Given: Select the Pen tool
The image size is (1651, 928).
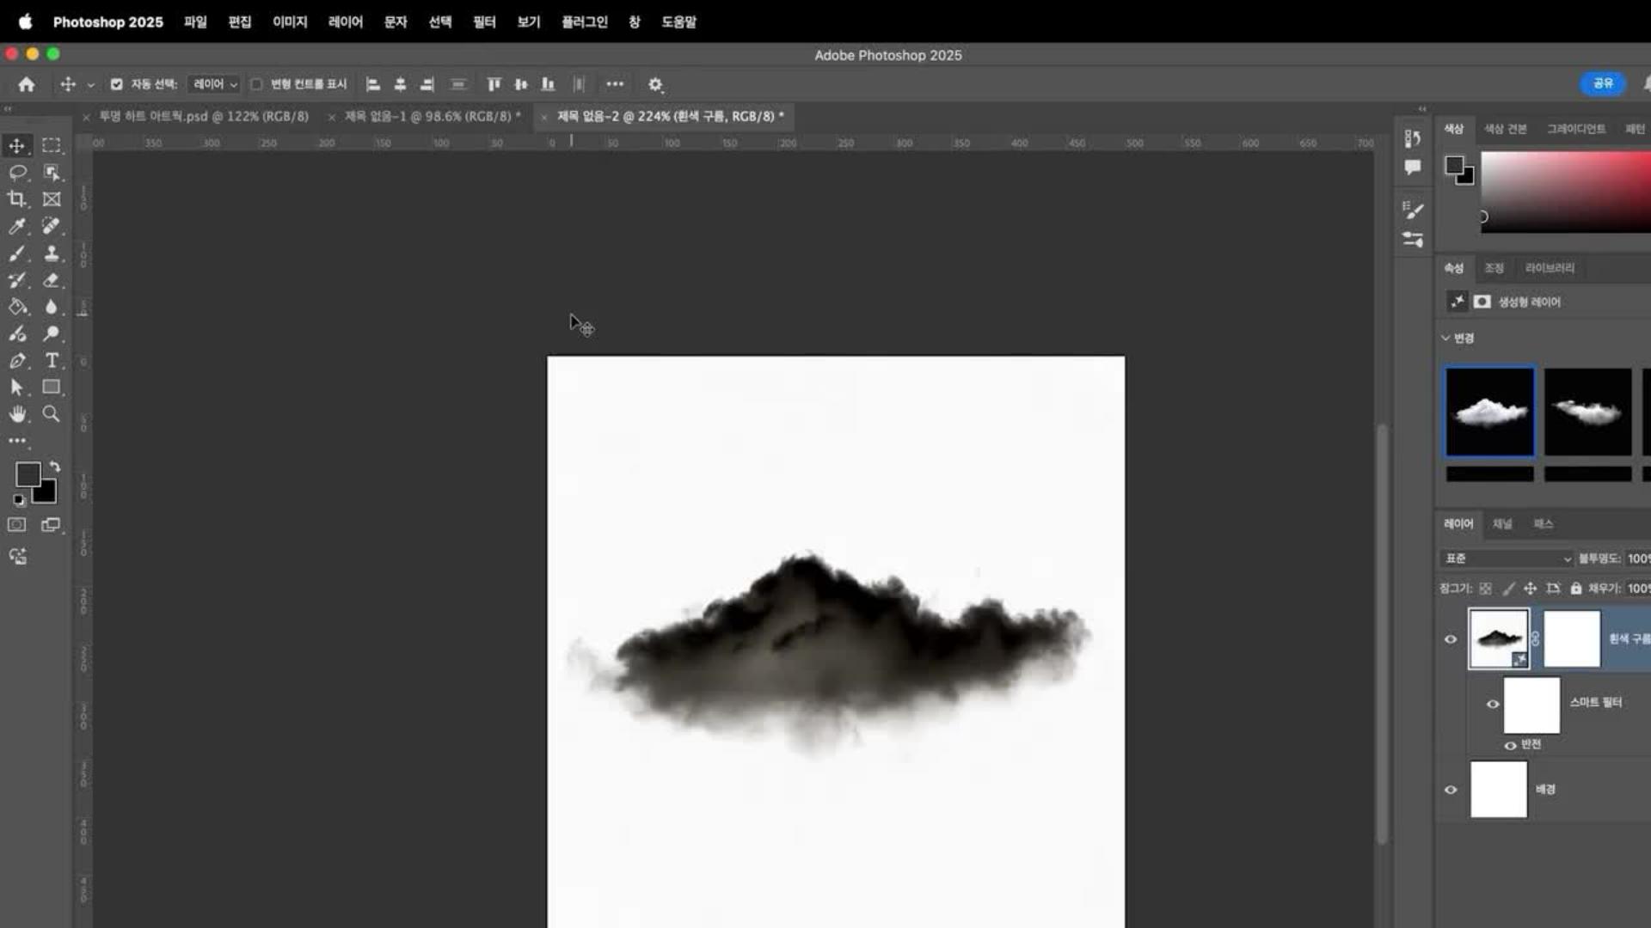Looking at the screenshot, I should coord(16,360).
